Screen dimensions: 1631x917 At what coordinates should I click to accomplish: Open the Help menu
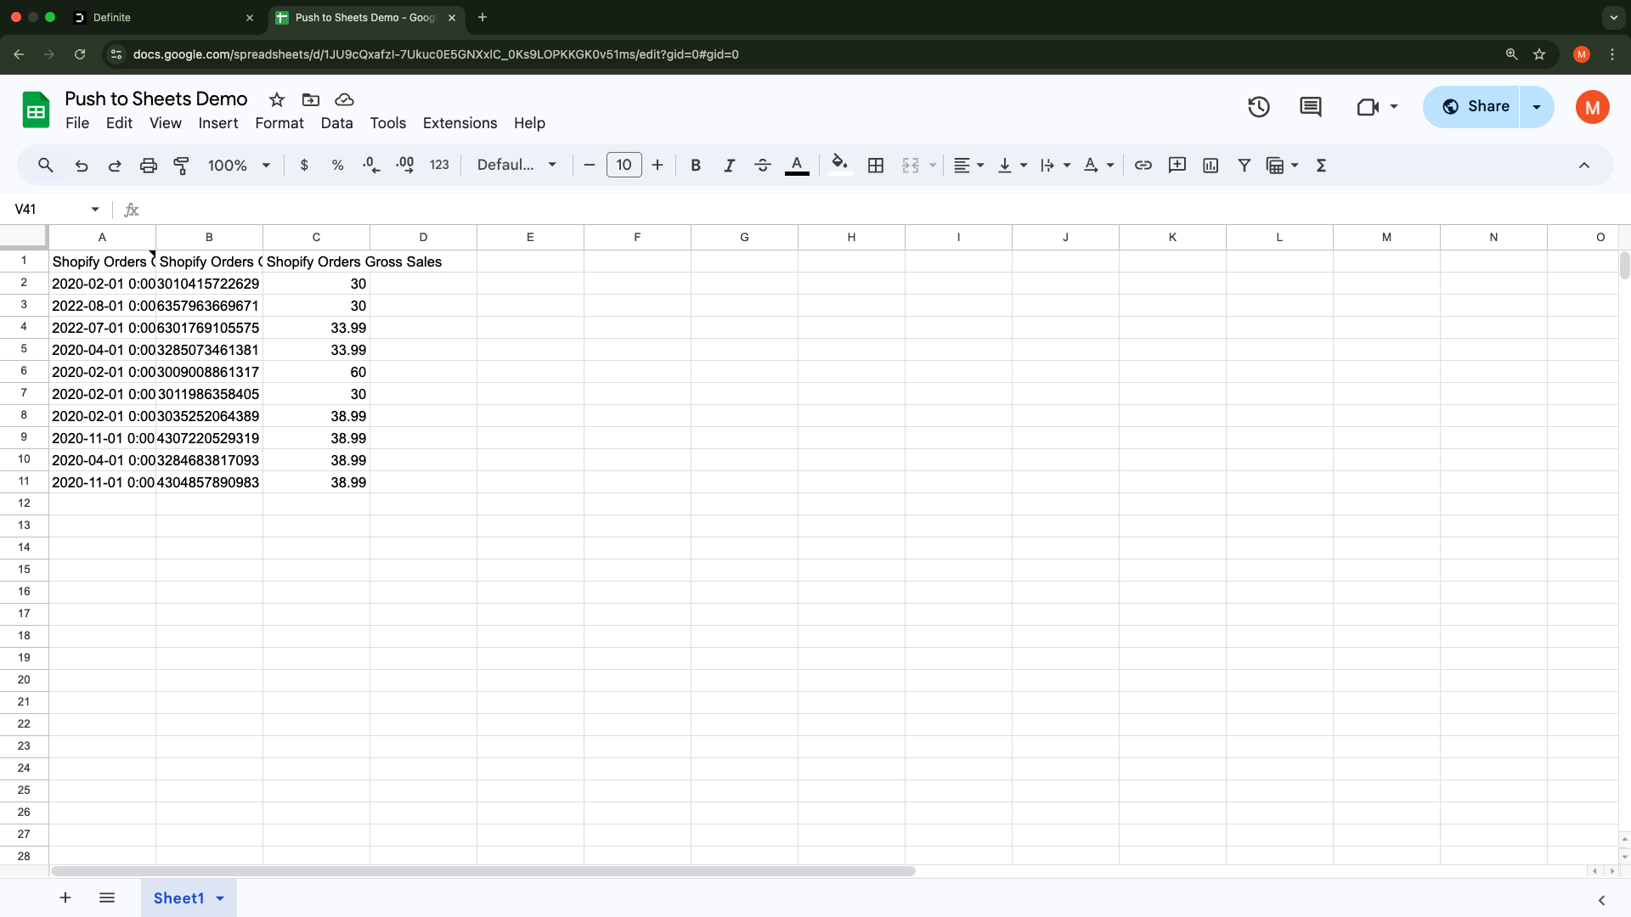pos(529,123)
